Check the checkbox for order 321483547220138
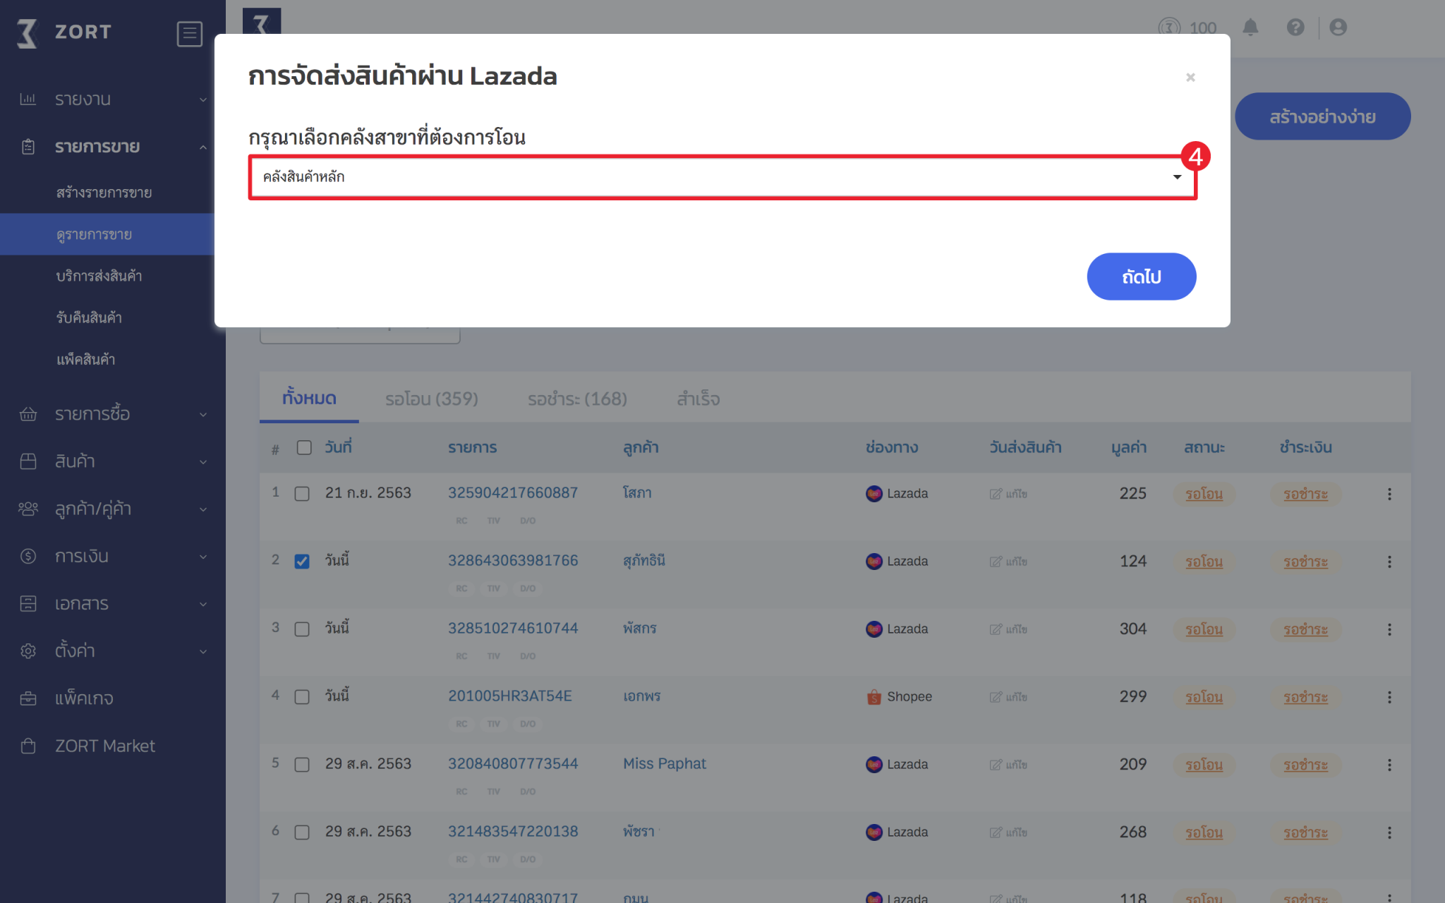This screenshot has width=1445, height=903. (x=302, y=832)
